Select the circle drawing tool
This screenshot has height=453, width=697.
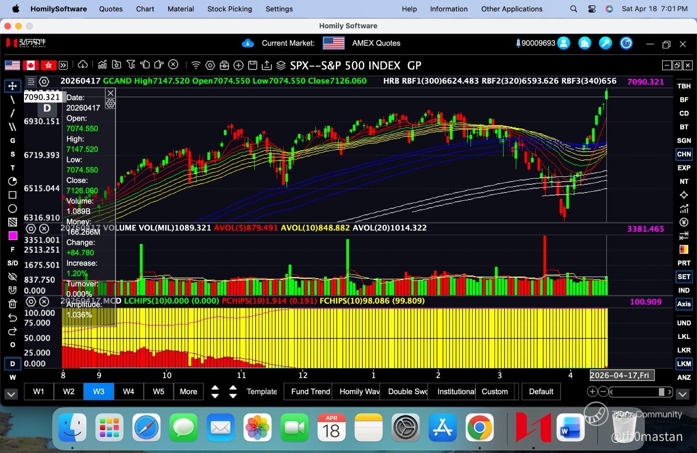point(13,208)
